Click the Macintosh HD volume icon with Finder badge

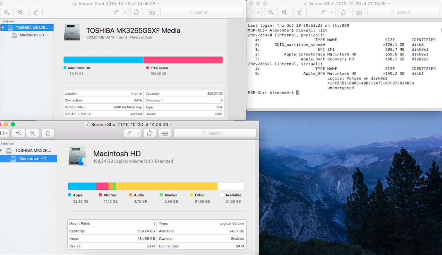click(78, 156)
